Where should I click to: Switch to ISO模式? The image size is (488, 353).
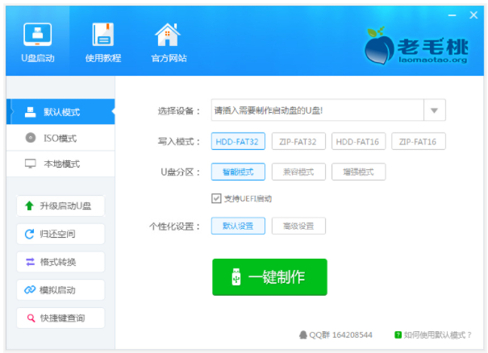click(x=60, y=138)
